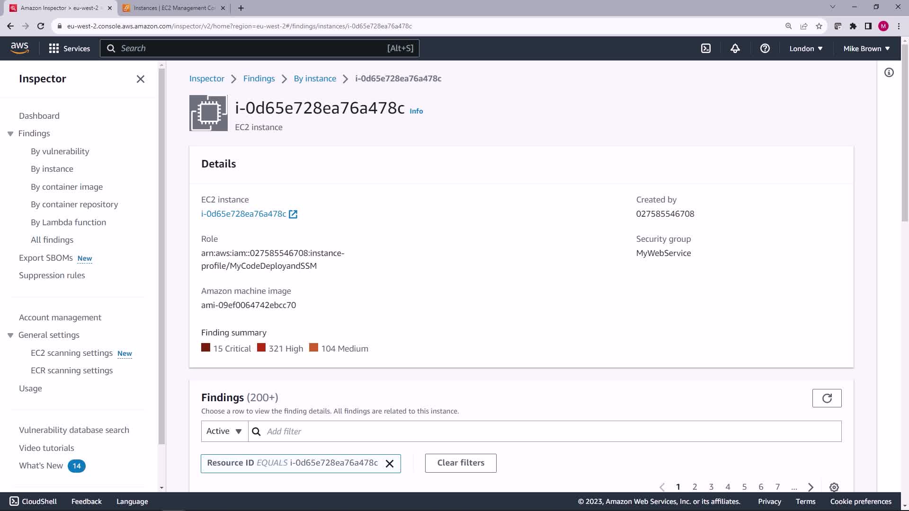
Task: Remove the Resource ID filter chip
Action: pos(390,464)
